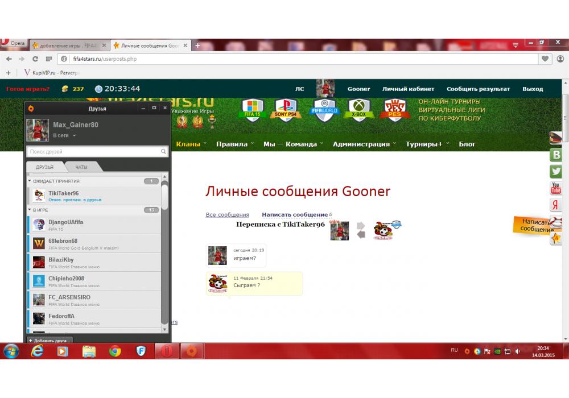Click the 'Все сообщения' link
This screenshot has width=569, height=398.
pyautogui.click(x=227, y=215)
